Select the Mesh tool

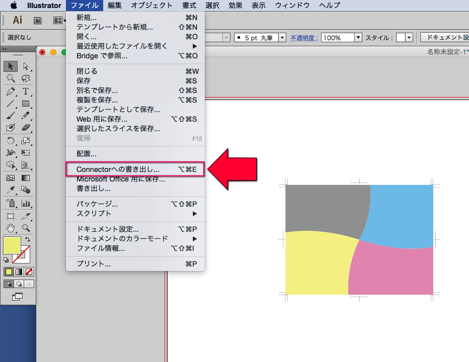click(11, 178)
